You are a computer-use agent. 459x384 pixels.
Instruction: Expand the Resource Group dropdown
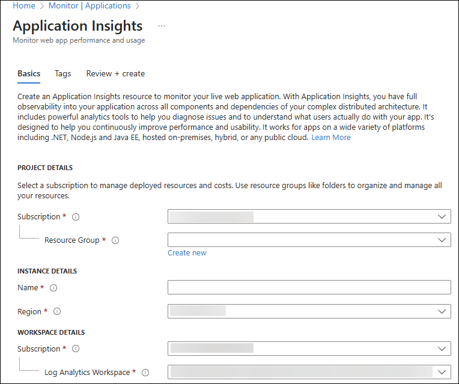(x=309, y=240)
